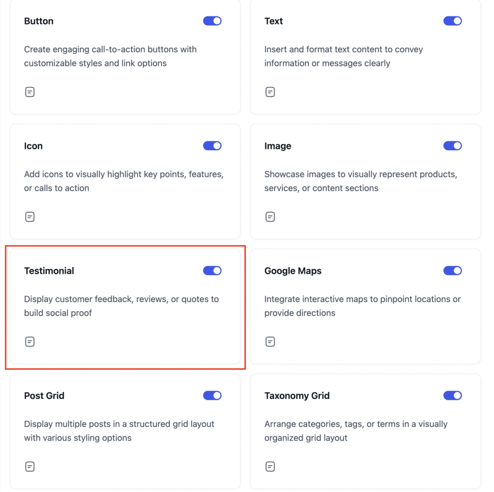Open the Button block documentation icon
Screen dimensions: 494x492
pos(29,92)
